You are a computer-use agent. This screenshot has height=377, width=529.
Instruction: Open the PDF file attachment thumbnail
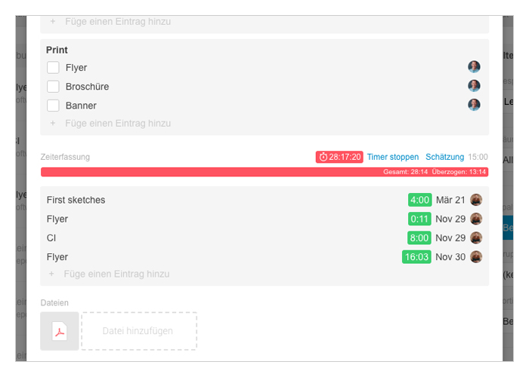[60, 331]
